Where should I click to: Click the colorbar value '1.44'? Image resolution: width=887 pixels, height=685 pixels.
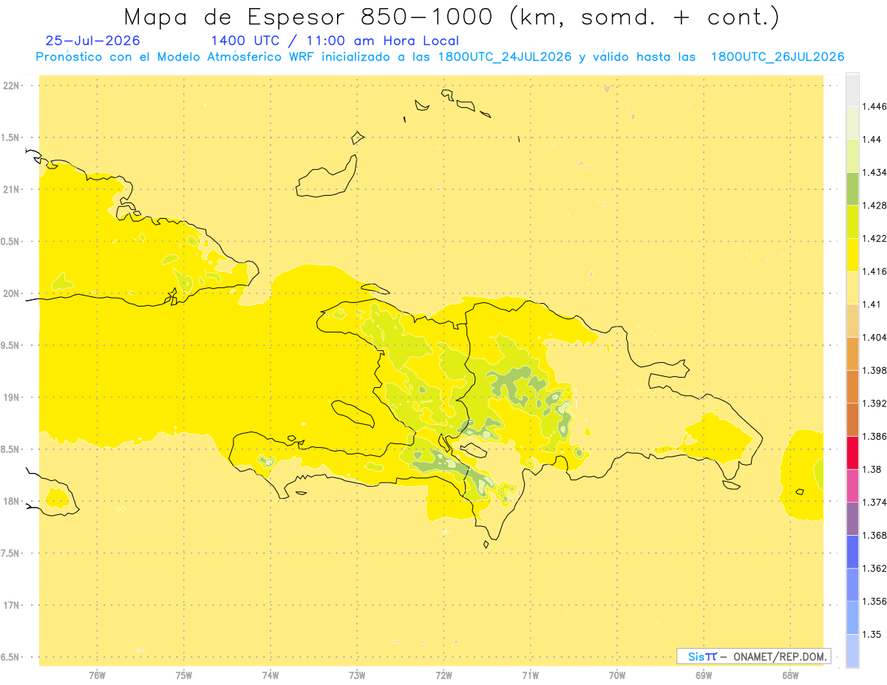coord(872,140)
